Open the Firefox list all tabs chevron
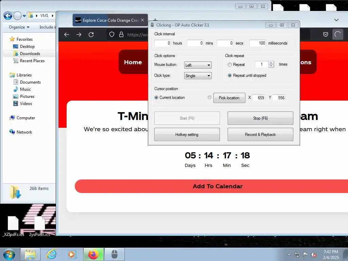 336,20
